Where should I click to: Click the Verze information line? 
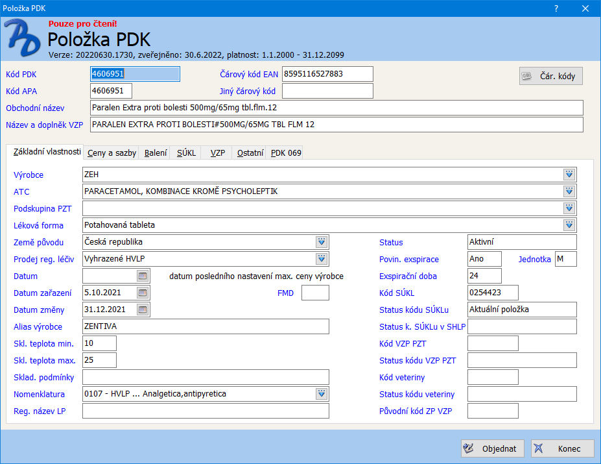point(196,55)
